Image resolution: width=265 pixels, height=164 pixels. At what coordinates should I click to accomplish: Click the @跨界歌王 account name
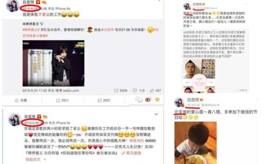coord(31,24)
